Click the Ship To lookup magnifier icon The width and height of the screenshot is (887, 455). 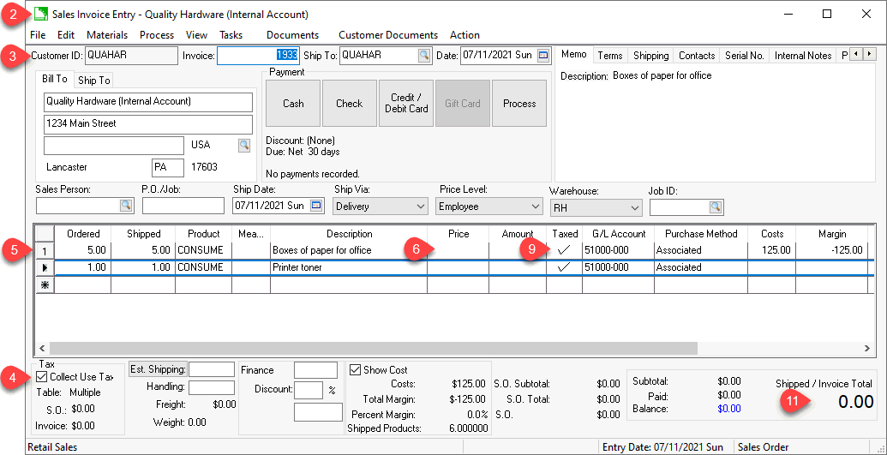pos(423,56)
